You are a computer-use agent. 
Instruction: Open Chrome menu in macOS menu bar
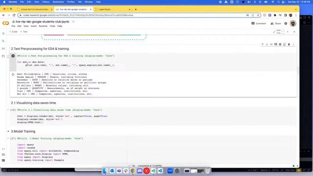point(13,2)
